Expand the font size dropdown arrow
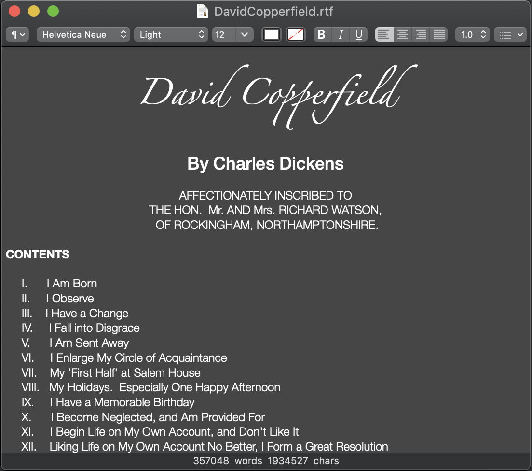The image size is (532, 471). (245, 35)
